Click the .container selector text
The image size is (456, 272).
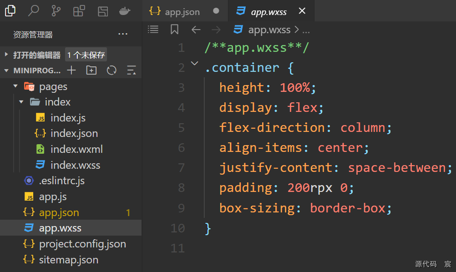pyautogui.click(x=242, y=68)
